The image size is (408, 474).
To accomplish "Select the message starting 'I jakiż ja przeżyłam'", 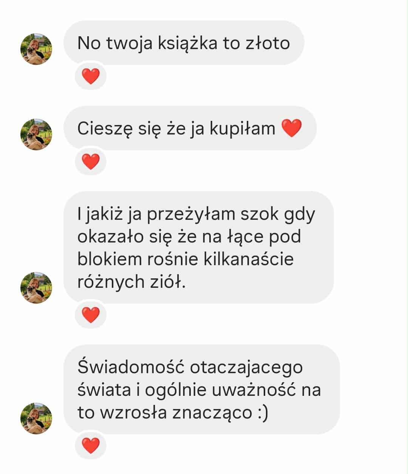I will pyautogui.click(x=199, y=247).
